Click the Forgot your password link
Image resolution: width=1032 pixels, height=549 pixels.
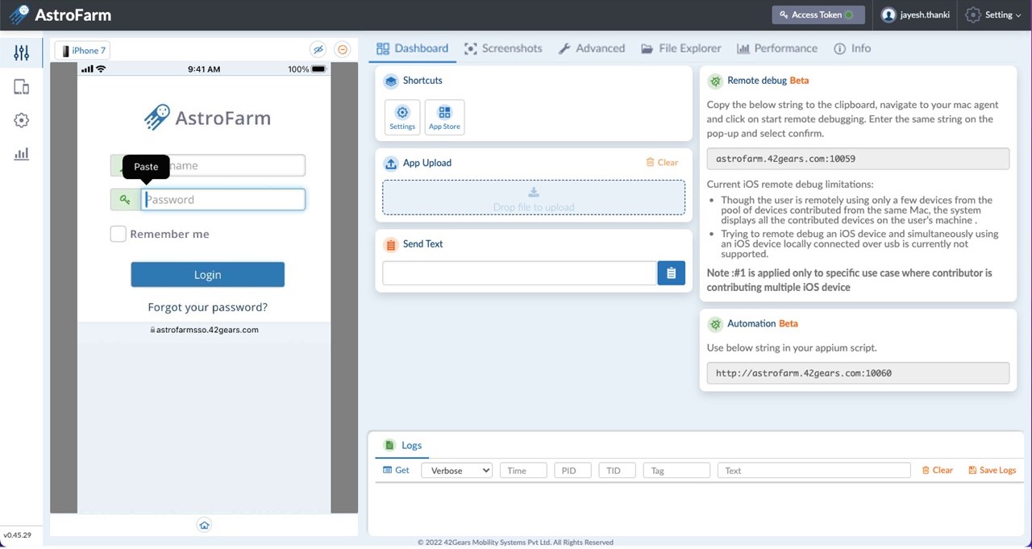point(207,307)
